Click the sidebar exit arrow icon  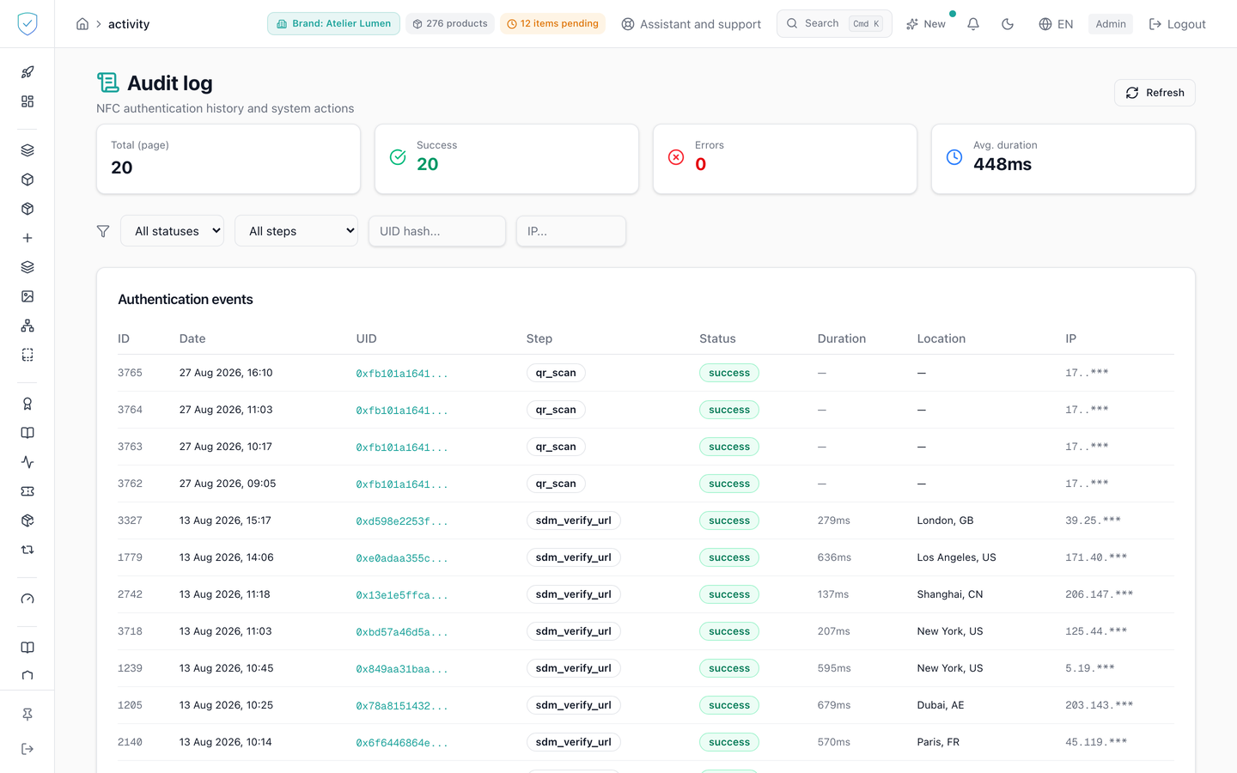pos(27,749)
